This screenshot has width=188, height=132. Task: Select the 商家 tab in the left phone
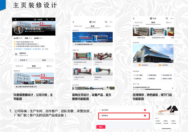click(34, 66)
